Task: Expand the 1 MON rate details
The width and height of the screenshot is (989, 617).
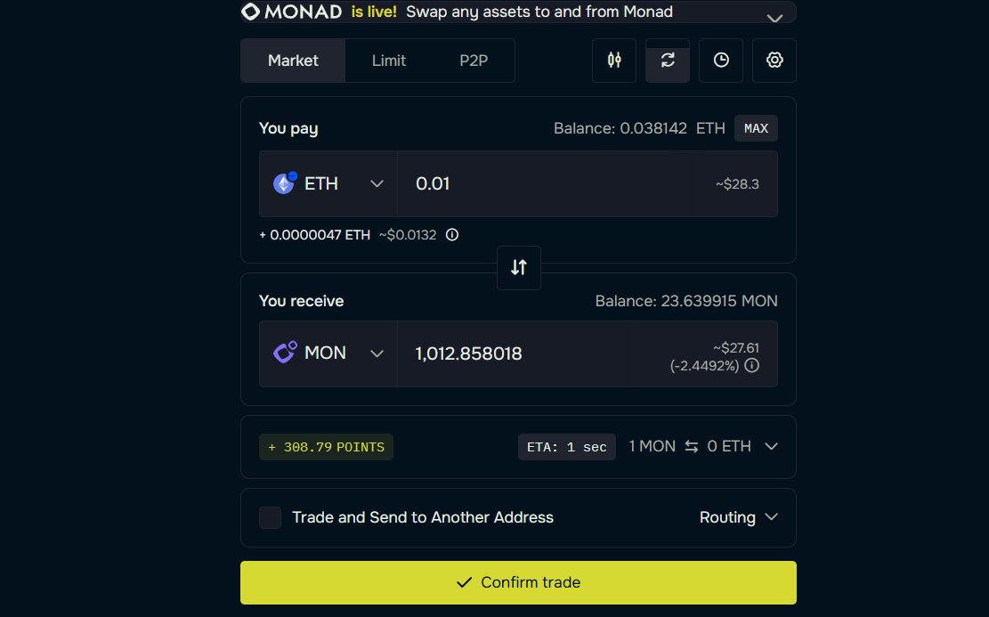Action: (x=771, y=446)
